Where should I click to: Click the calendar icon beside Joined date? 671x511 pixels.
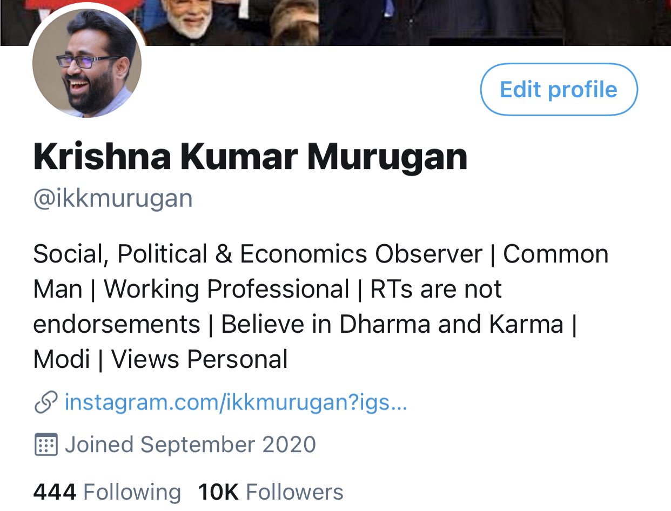pos(46,445)
